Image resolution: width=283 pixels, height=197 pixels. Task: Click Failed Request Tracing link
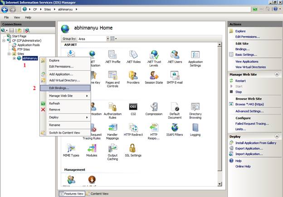[x=252, y=124]
